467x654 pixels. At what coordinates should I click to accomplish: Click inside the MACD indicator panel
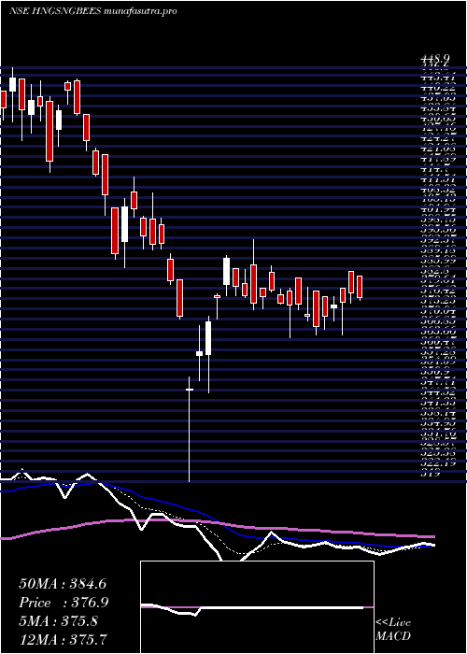257,607
